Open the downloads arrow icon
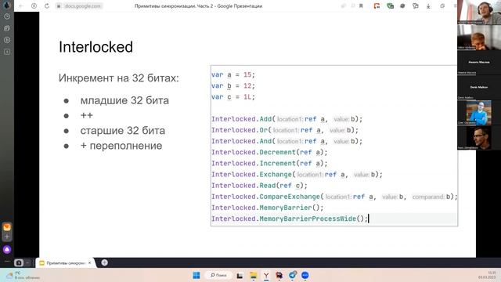The image size is (501, 282). 428,5
